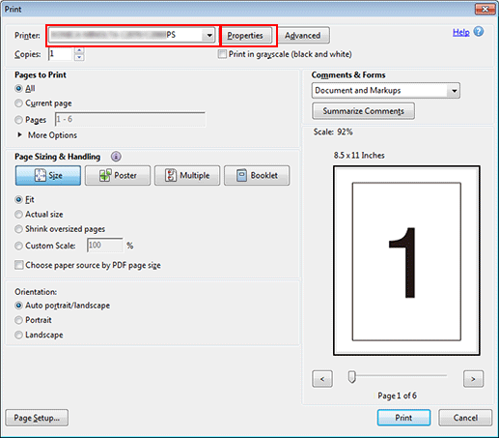Image resolution: width=499 pixels, height=438 pixels.
Task: Select the Multiple pages per sheet button
Action: [x=187, y=175]
